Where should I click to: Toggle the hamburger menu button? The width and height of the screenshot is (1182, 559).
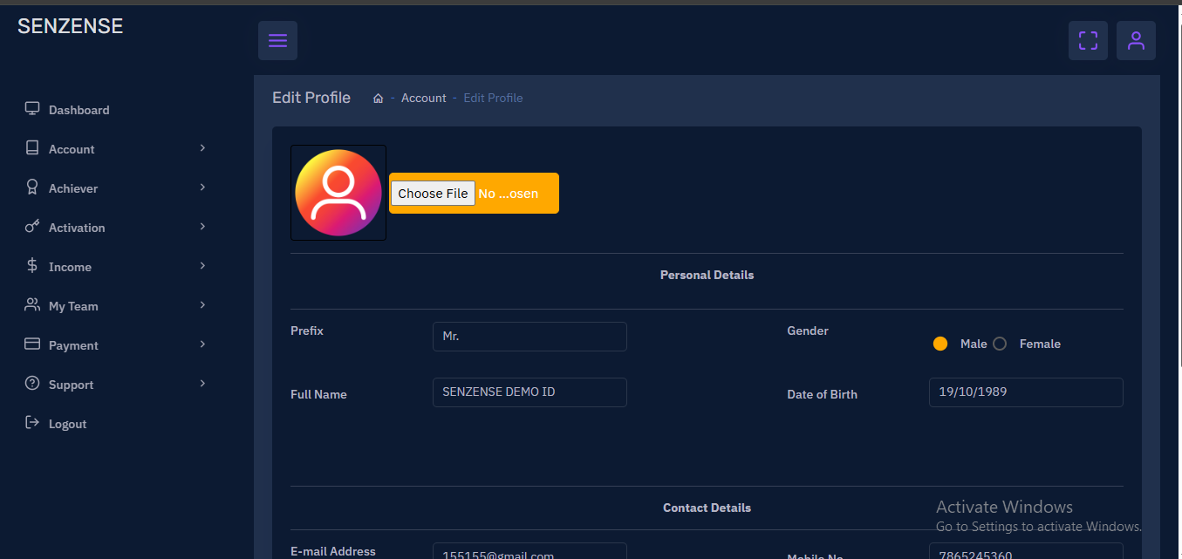[x=277, y=41]
